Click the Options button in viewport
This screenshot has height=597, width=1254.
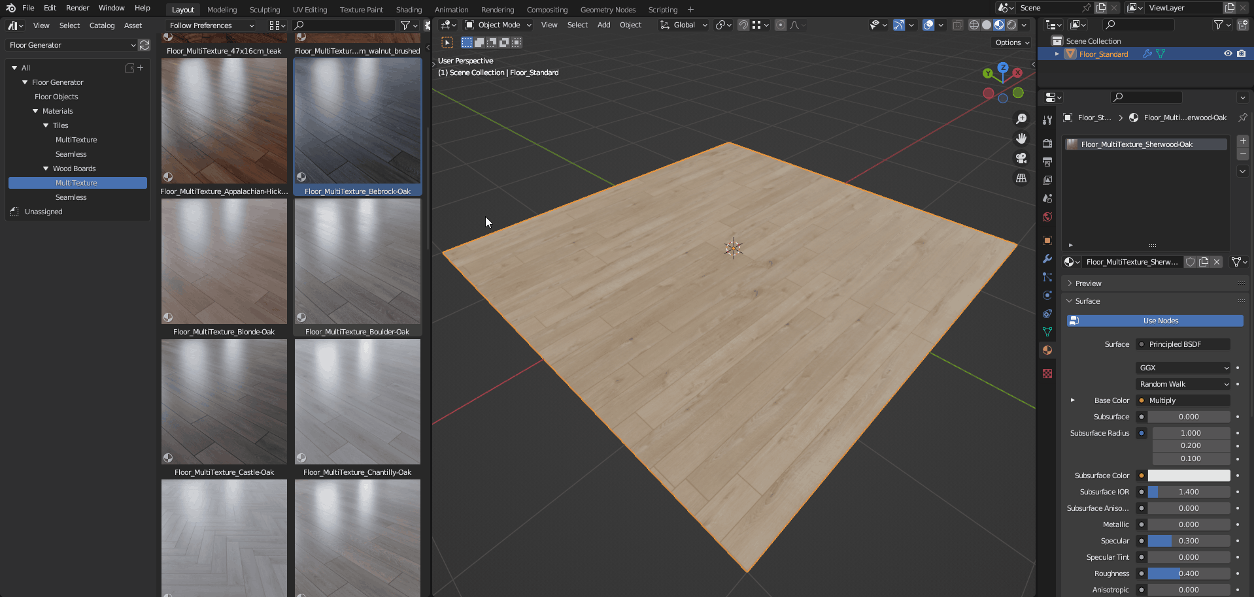pos(1012,42)
